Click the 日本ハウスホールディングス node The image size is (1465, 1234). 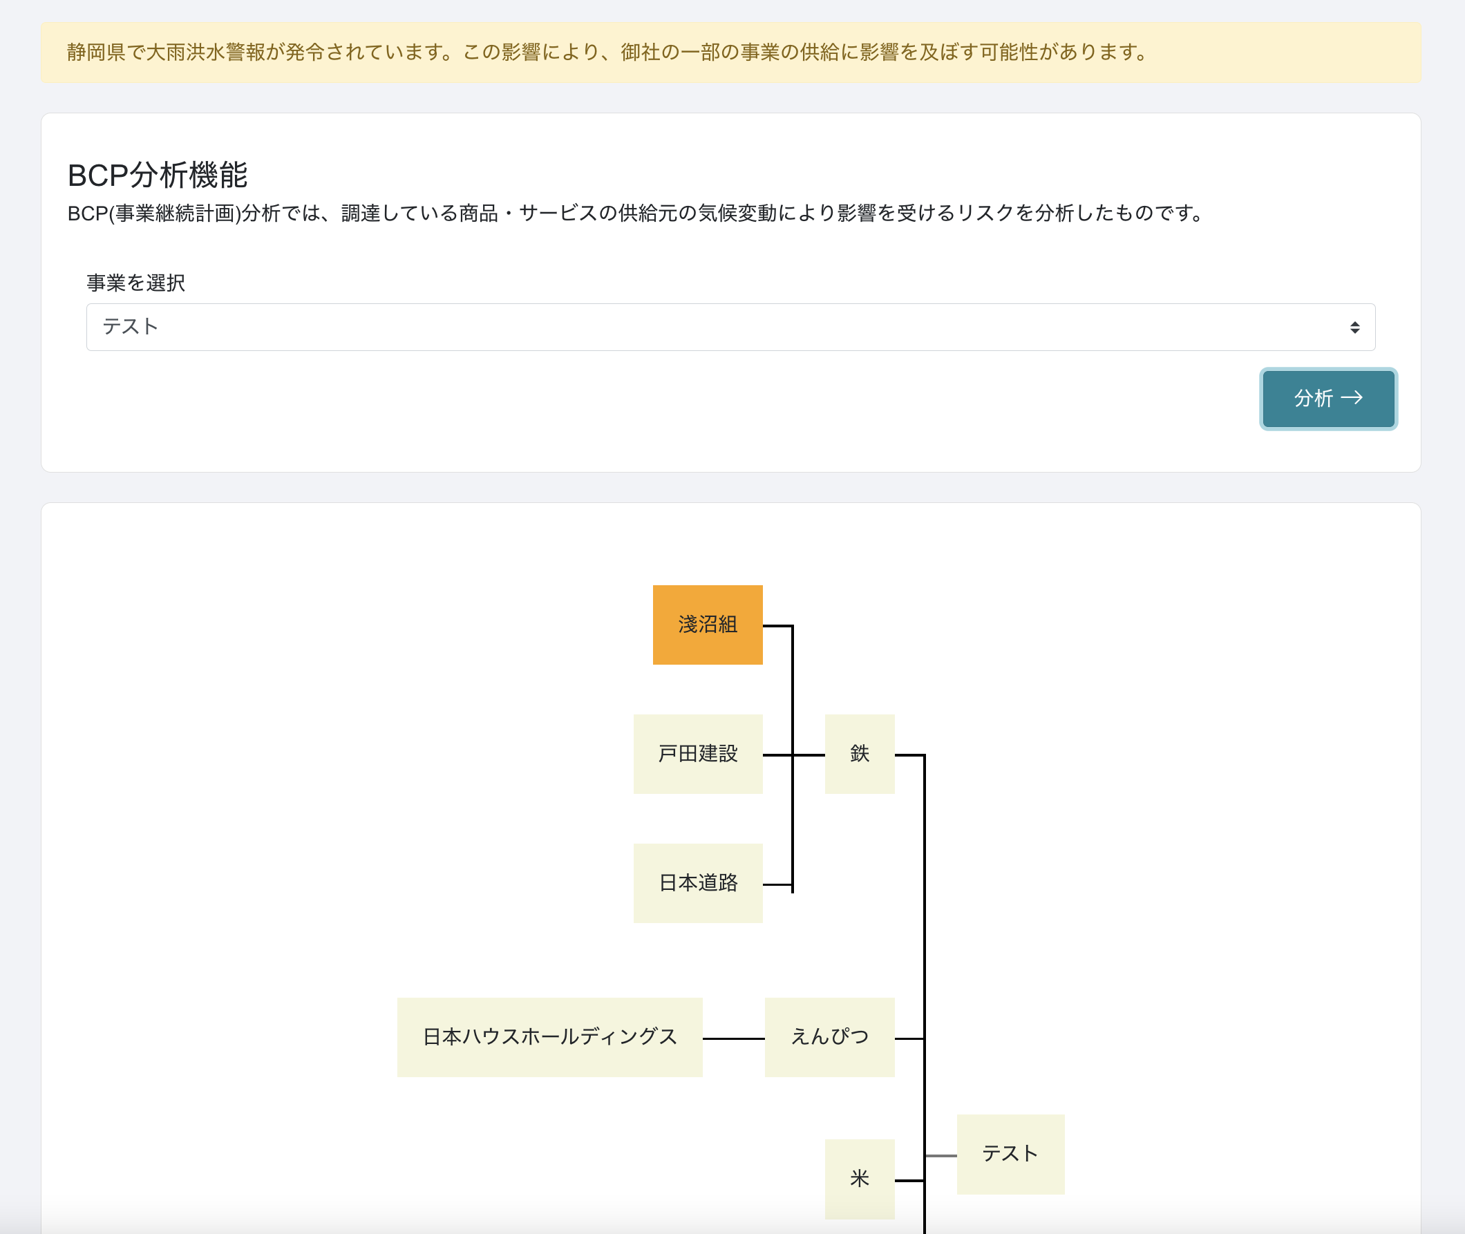point(549,1037)
